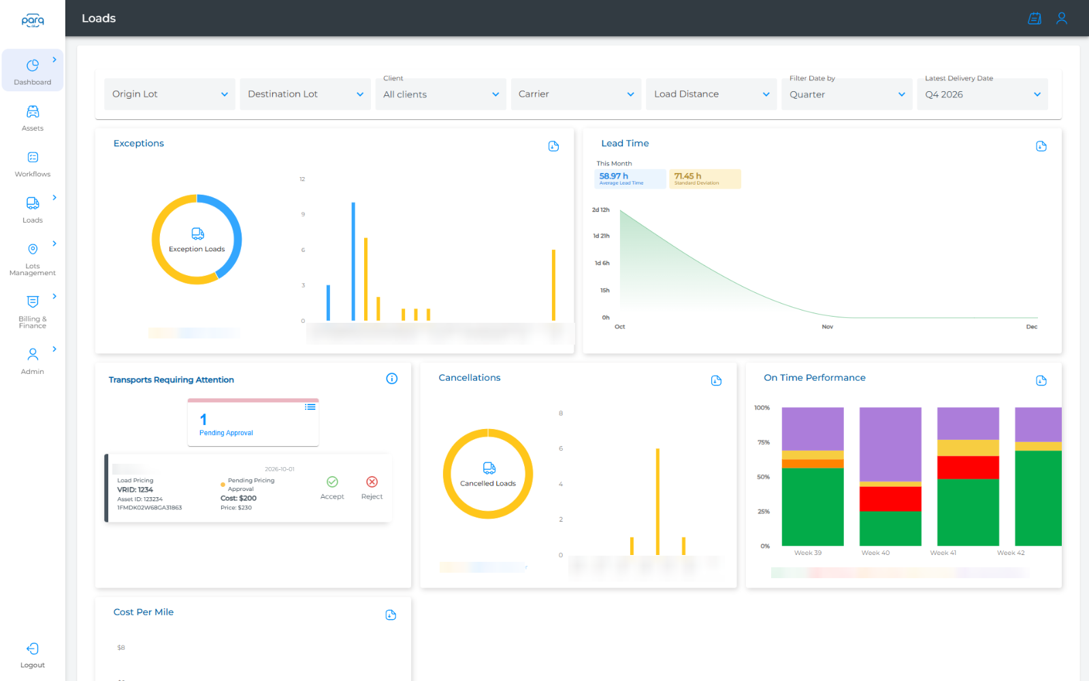The width and height of the screenshot is (1089, 681).
Task: Click the VRID: 1234 text
Action: tap(135, 490)
